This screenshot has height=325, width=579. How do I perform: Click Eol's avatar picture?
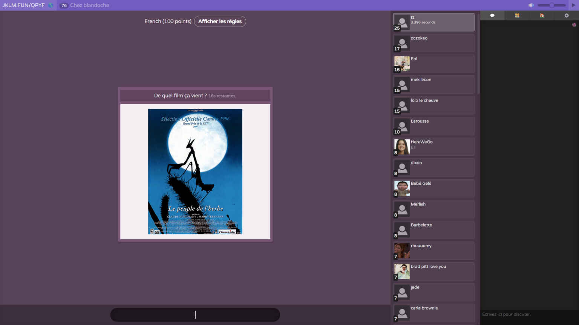402,64
